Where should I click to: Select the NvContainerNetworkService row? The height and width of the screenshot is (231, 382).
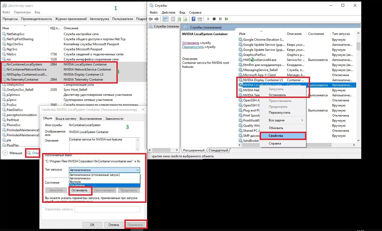click(x=73, y=69)
